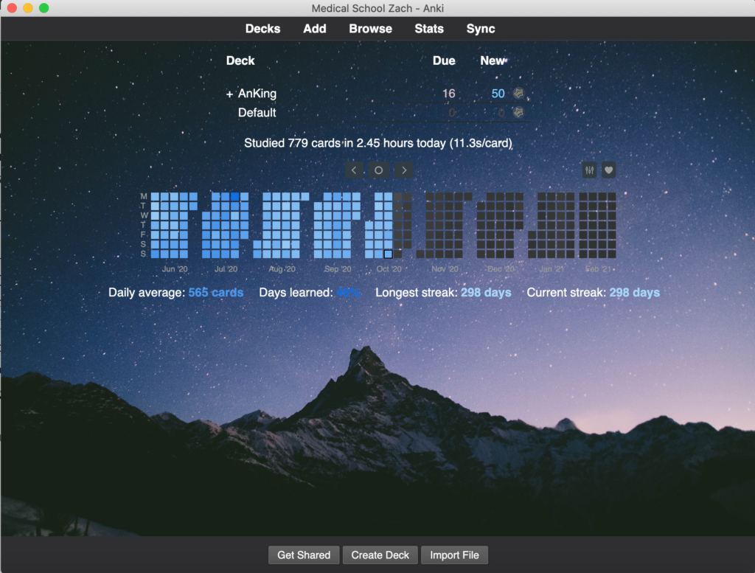Click Current streak 298 days value
The height and width of the screenshot is (573, 755).
[x=635, y=292]
